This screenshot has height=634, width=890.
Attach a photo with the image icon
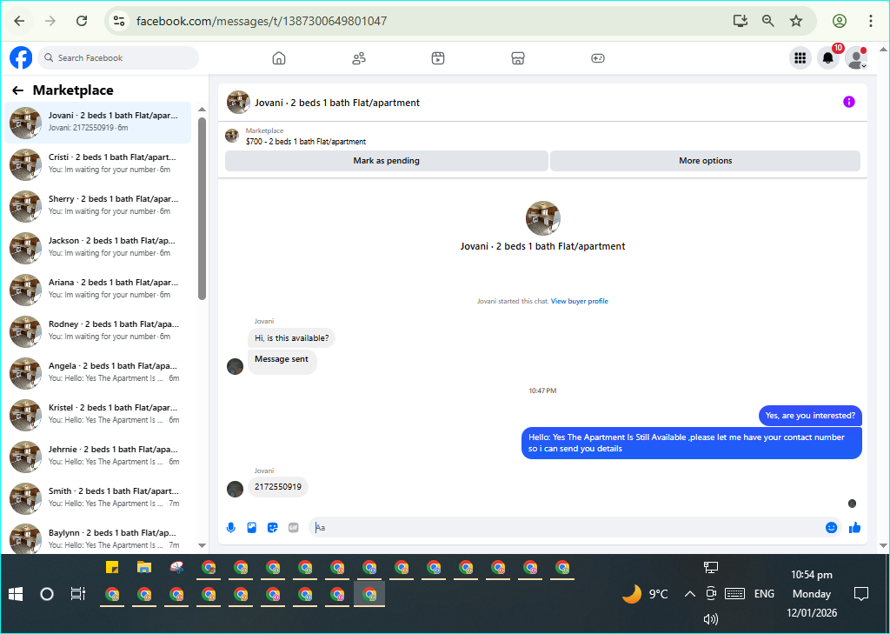[252, 528]
